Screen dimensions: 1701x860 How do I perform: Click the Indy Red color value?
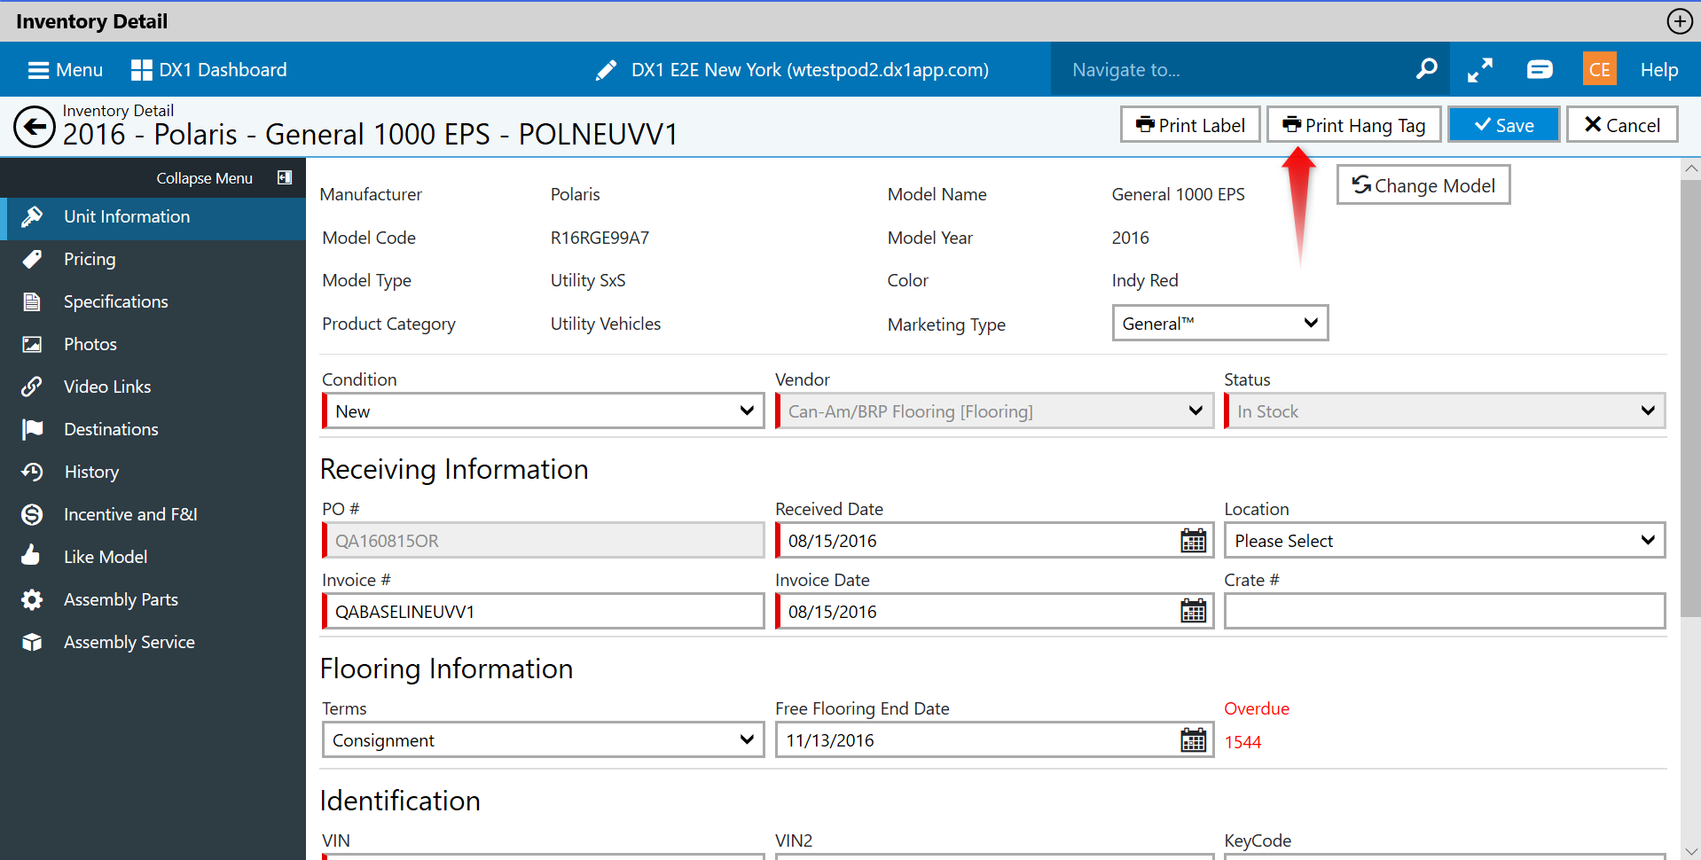coord(1145,280)
